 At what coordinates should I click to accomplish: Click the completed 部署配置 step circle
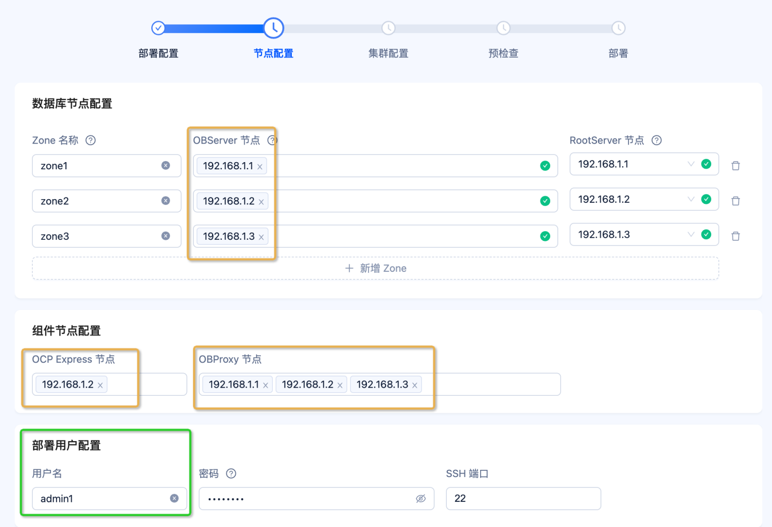[x=158, y=28]
